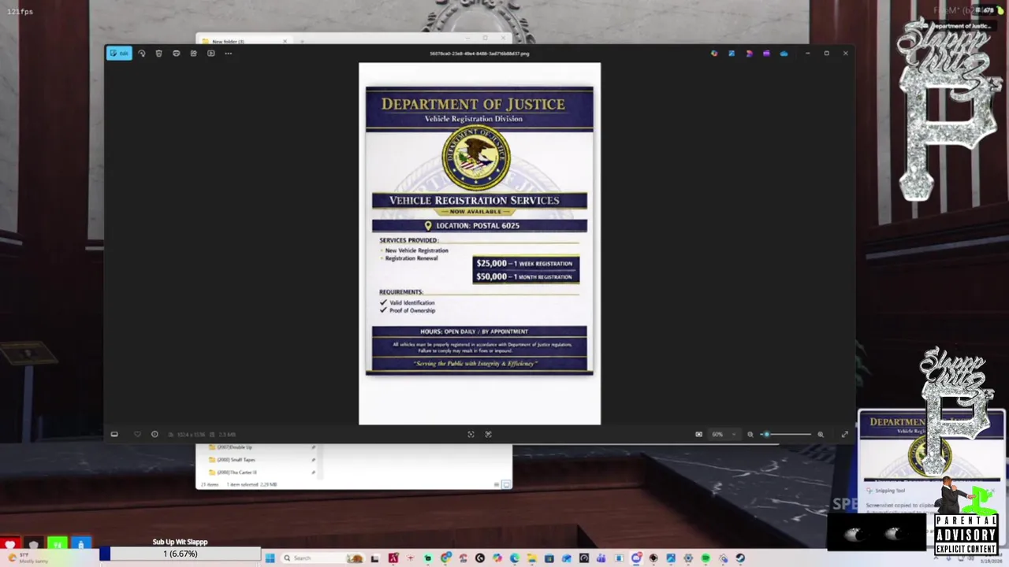Click the 'New folder (3)' Explorer tab

tap(244, 41)
